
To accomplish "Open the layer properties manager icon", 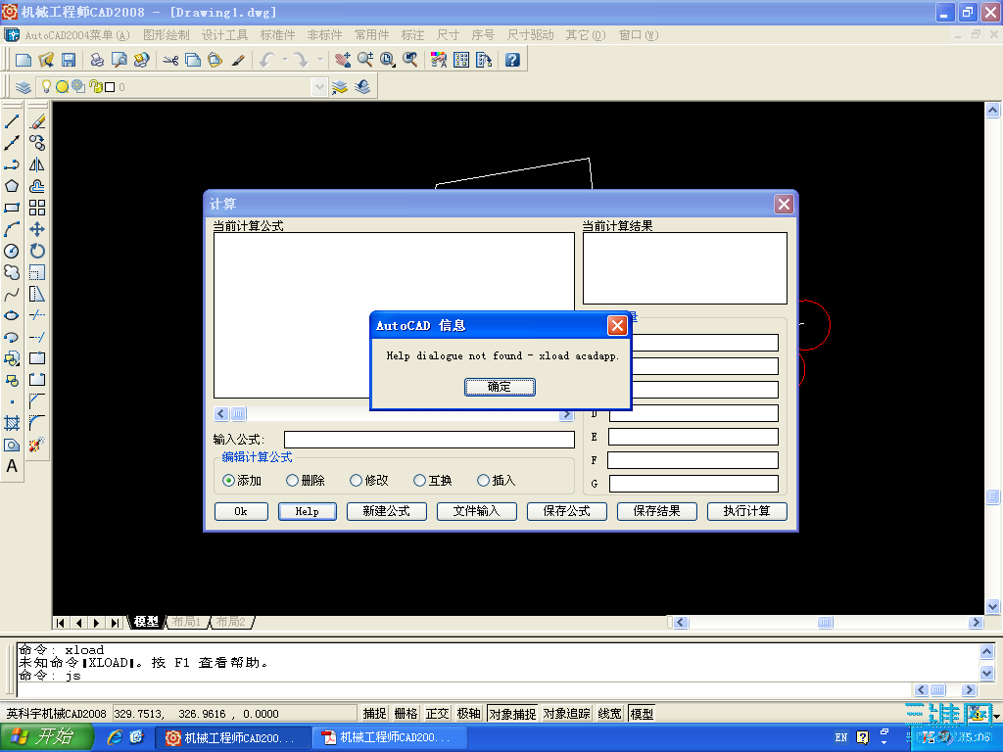I will tap(24, 87).
